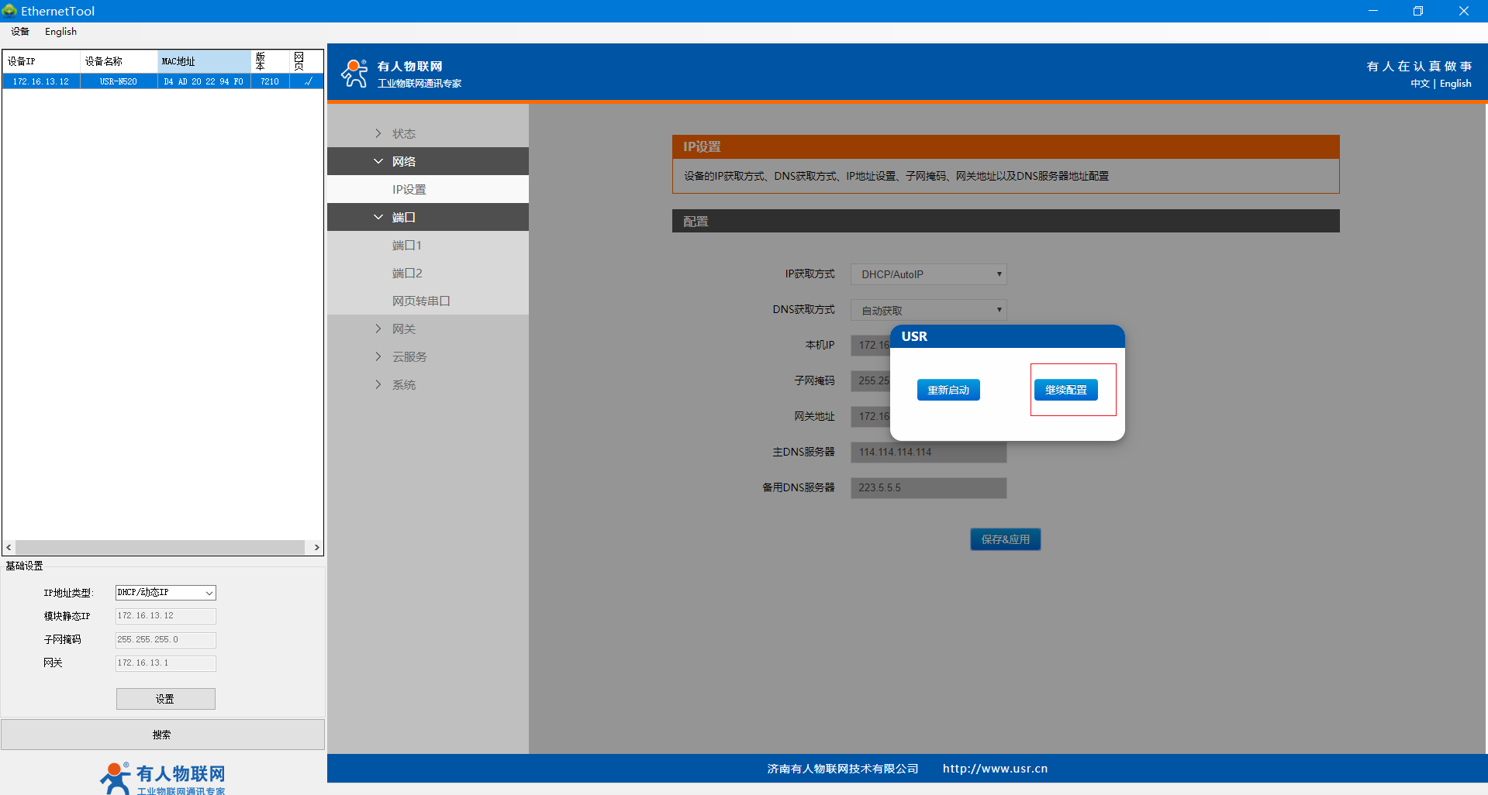Expand the 系统 sidebar section

tap(378, 384)
